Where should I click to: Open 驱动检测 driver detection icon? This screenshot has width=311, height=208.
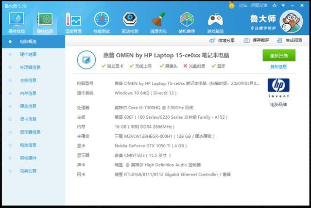coord(130,22)
